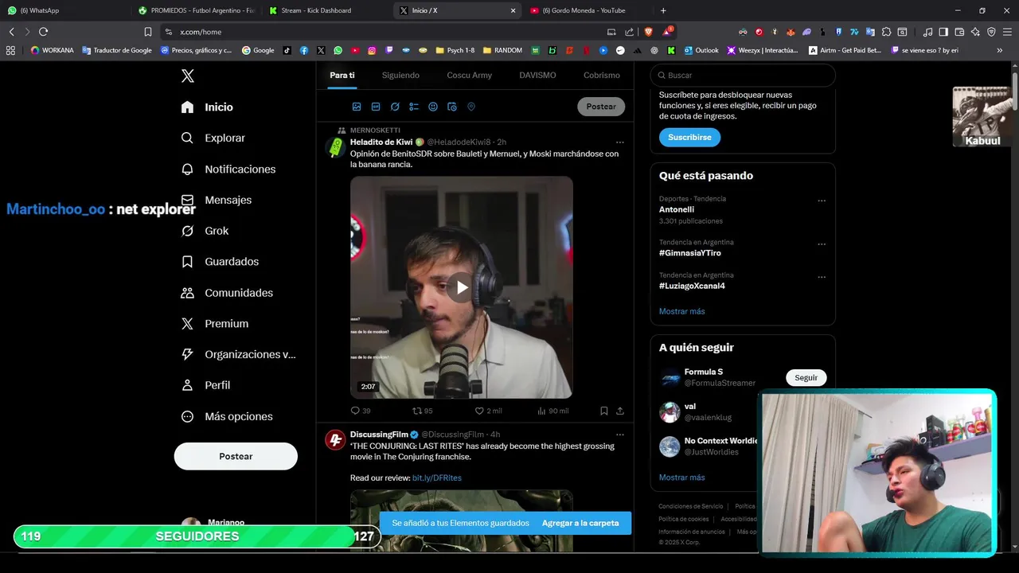1019x573 pixels.
Task: Switch to the Coscu Army tab
Action: click(469, 75)
